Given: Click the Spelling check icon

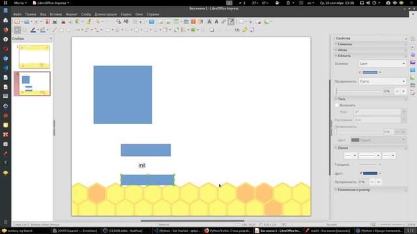Looking at the screenshot, I should pyautogui.click(x=126, y=21).
